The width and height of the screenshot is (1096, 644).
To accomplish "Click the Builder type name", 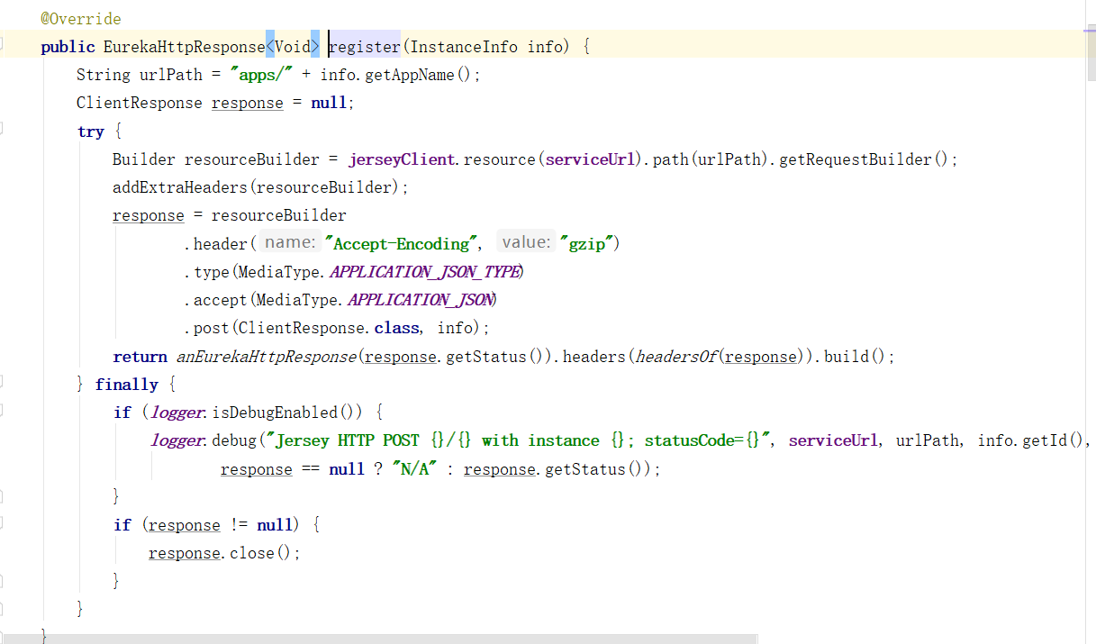I will 144,159.
